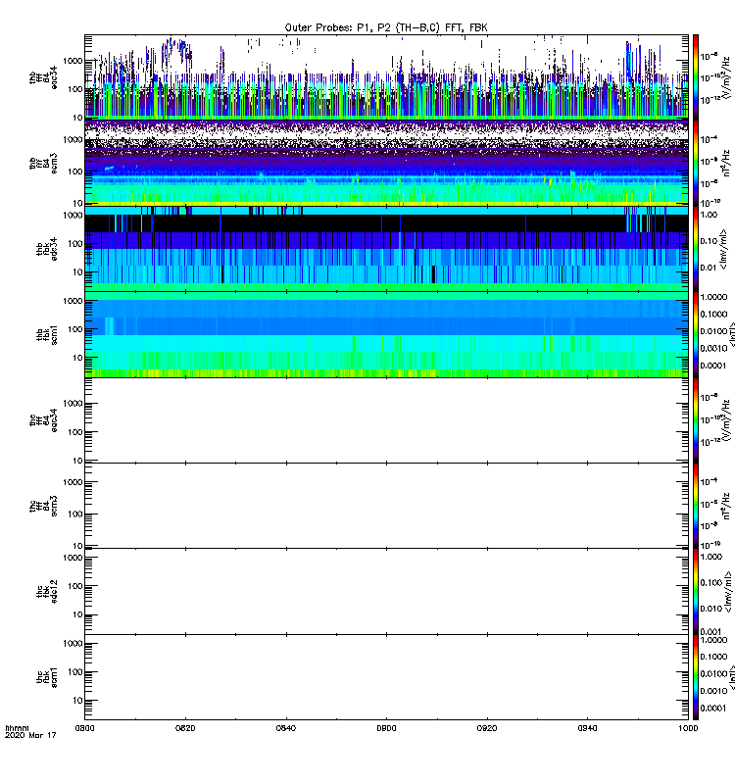Click the 0840 time axis label
Viewport: 735px width, 784px height.
point(285,728)
